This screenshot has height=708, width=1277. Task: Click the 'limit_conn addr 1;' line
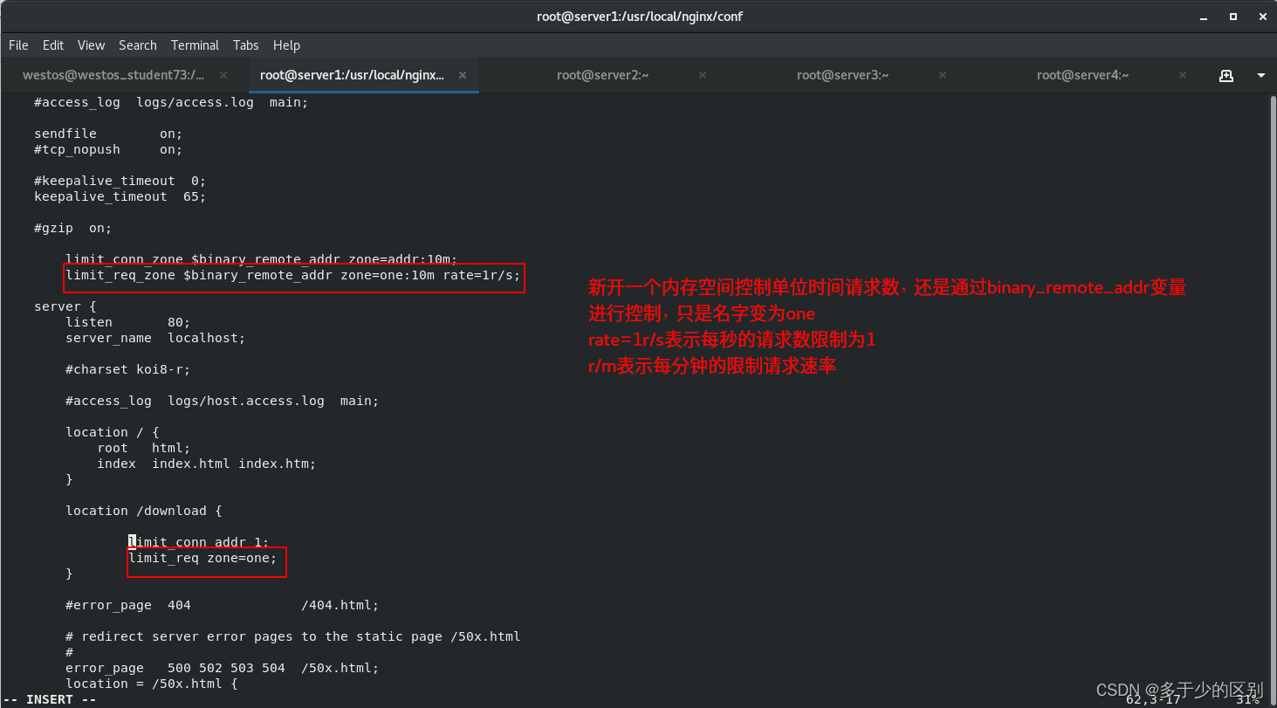[x=198, y=542]
